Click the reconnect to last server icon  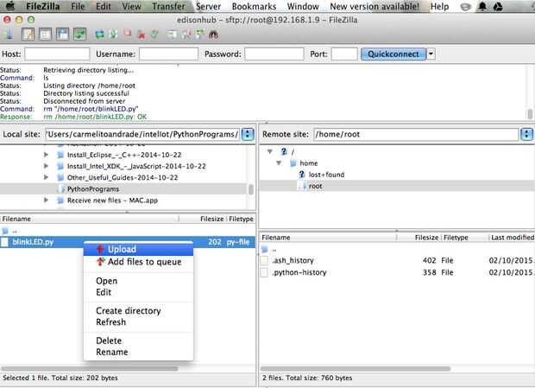point(155,35)
